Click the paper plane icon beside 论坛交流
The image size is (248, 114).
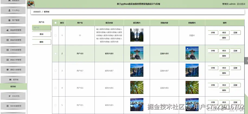pyautogui.click(x=9, y=96)
